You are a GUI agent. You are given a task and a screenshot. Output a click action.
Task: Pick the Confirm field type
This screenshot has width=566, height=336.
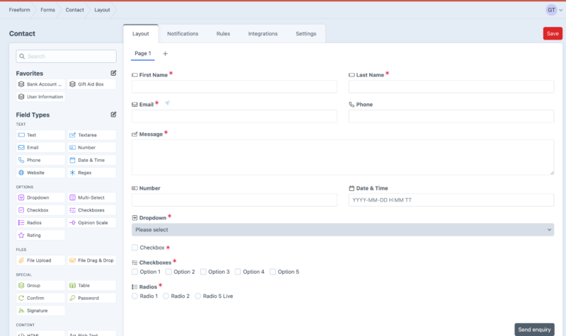pyautogui.click(x=41, y=298)
